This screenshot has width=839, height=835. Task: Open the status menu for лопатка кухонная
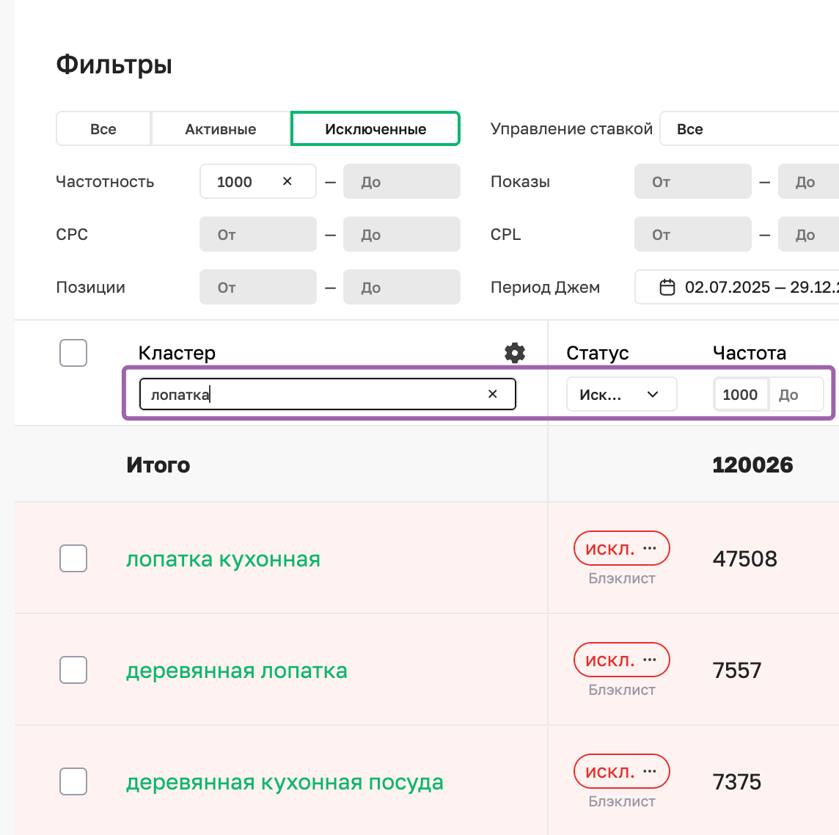tap(649, 549)
